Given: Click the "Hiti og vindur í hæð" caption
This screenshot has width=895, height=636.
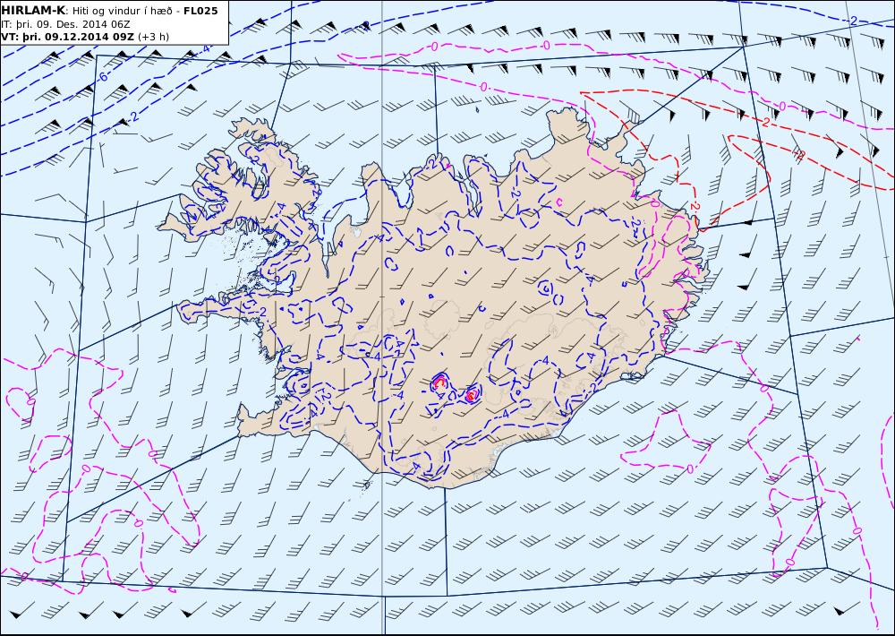Looking at the screenshot, I should coord(124,11).
